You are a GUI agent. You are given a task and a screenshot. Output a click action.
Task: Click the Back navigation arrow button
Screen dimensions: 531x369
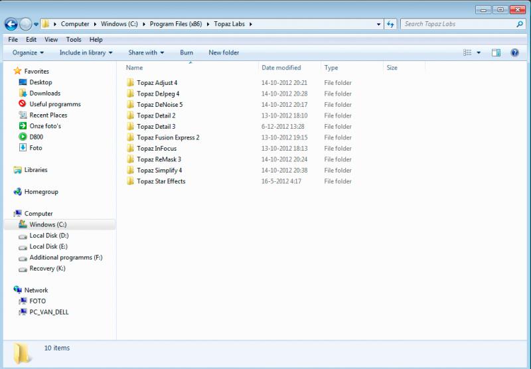[x=11, y=24]
